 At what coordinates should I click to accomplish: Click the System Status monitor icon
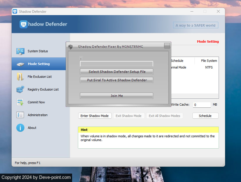pyautogui.click(x=20, y=51)
